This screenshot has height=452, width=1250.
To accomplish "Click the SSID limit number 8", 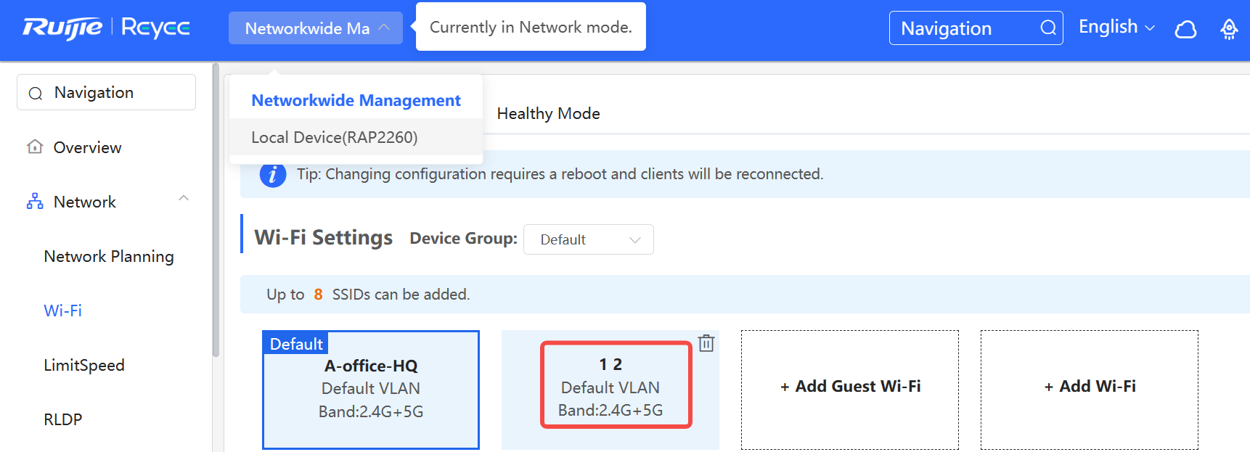I will (318, 295).
